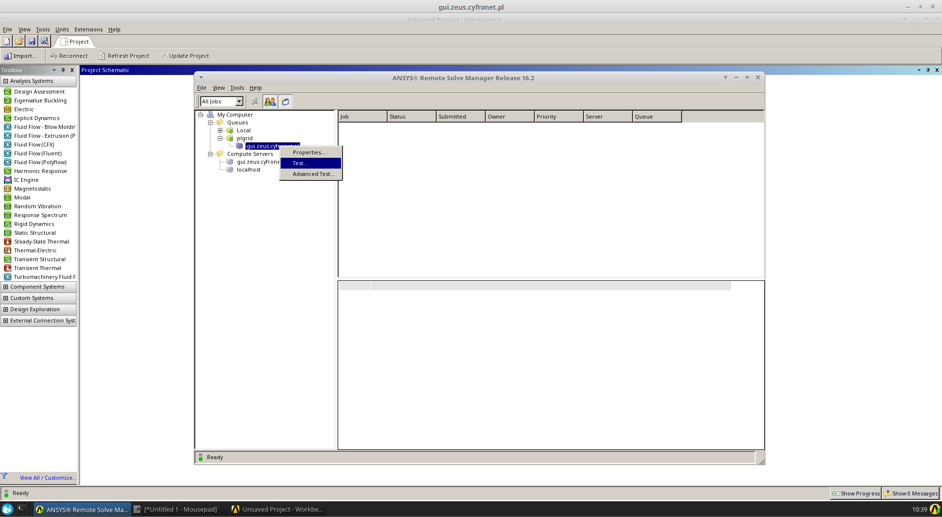Open terminal icon in taskbar
This screenshot has height=517, width=942.
[22, 509]
